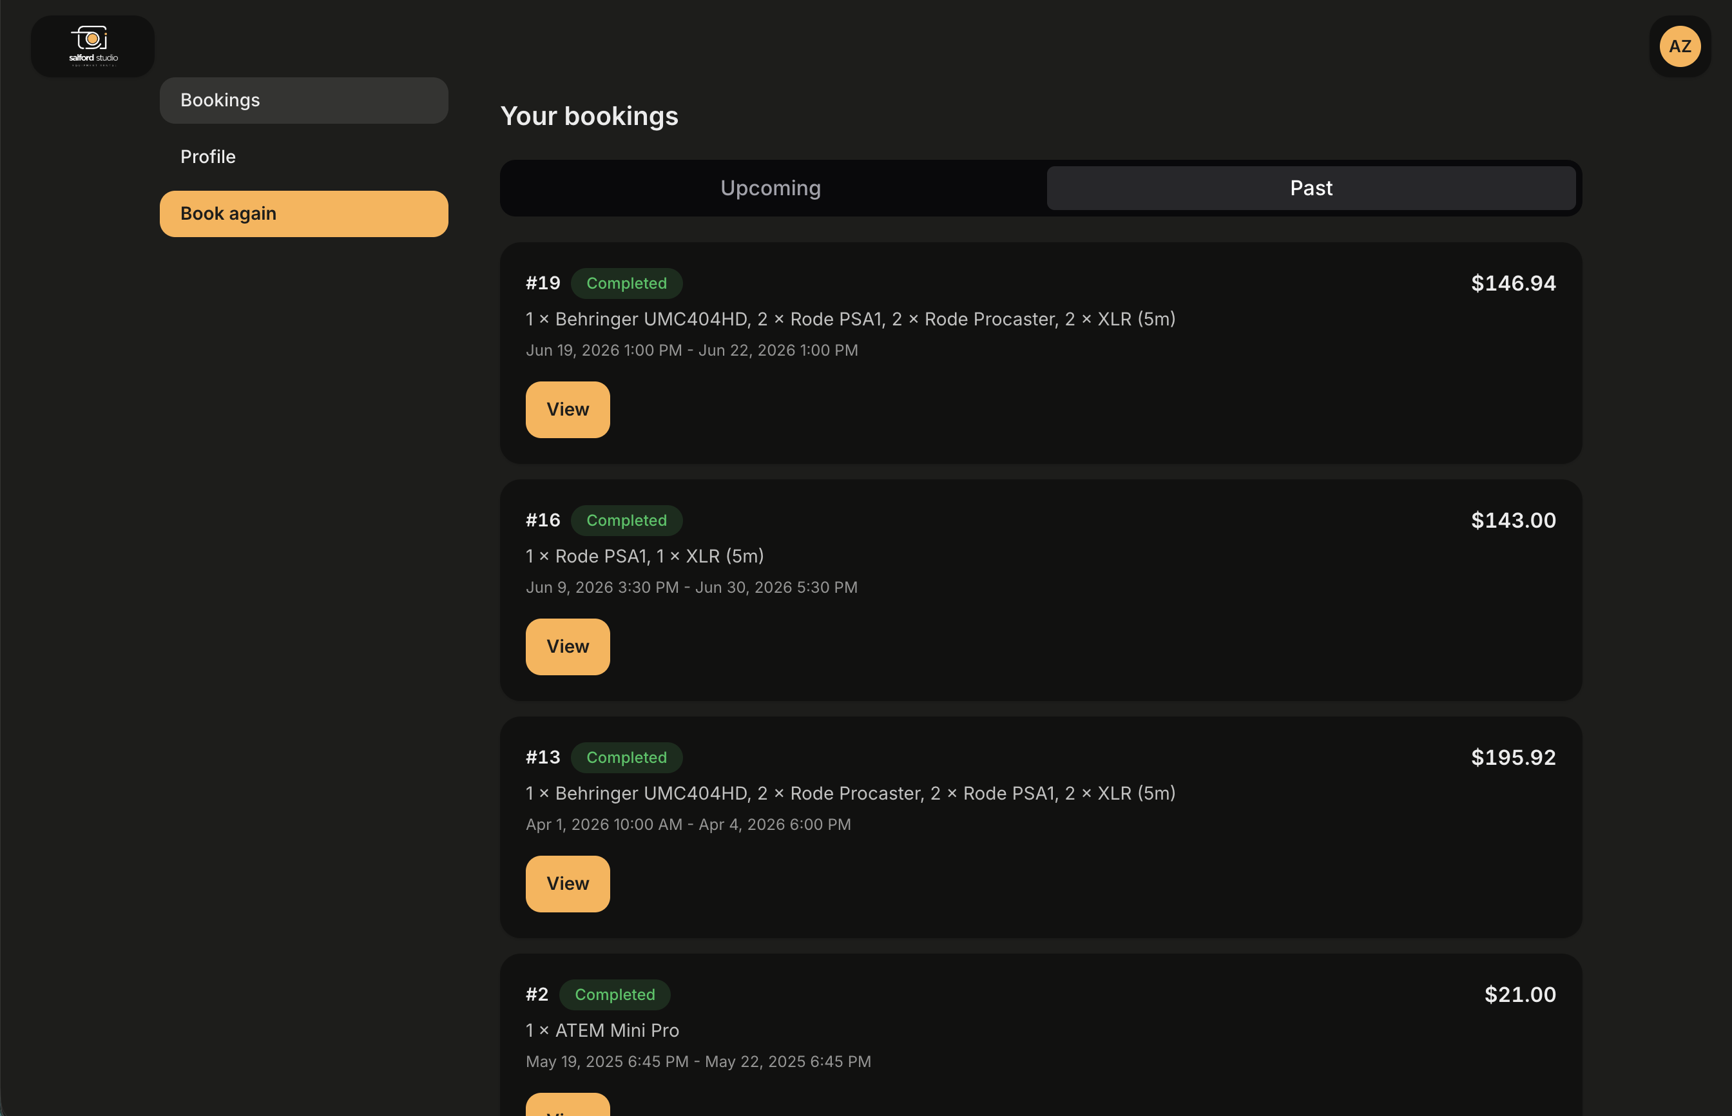
Task: Click the Apr 1, 2026 date range
Action: pos(688,825)
